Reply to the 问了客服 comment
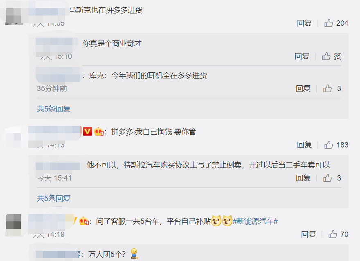The width and height of the screenshot is (360, 261). [x=308, y=234]
